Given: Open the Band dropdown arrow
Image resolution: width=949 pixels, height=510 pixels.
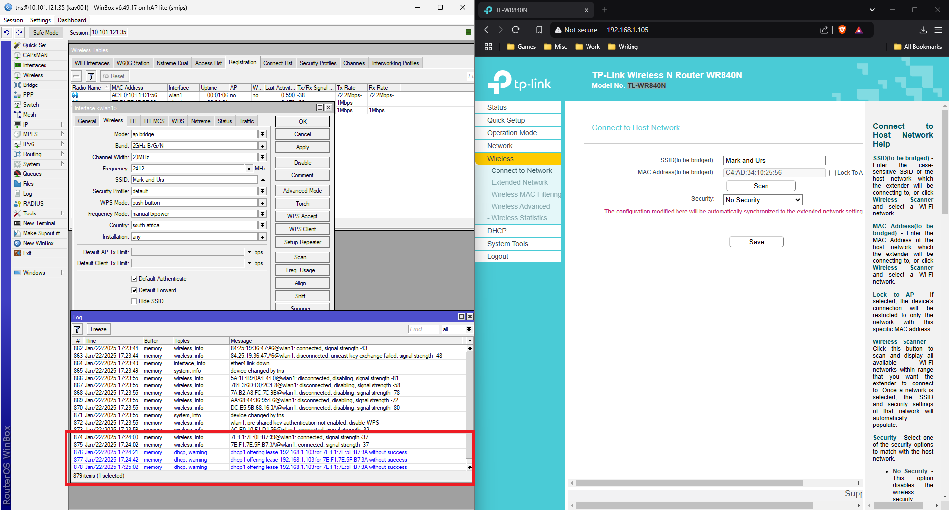Looking at the screenshot, I should [x=262, y=146].
